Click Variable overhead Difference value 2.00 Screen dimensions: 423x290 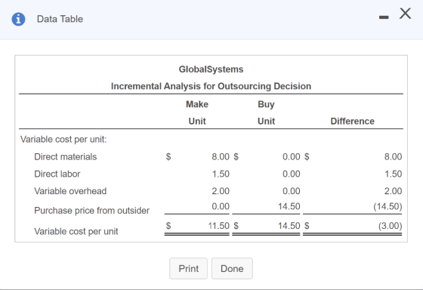[393, 191]
